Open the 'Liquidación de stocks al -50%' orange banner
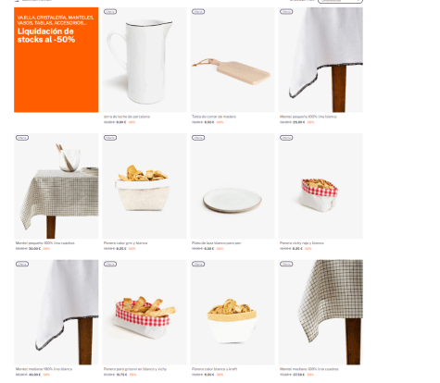Image resolution: width=440 pixels, height=383 pixels. (x=57, y=60)
